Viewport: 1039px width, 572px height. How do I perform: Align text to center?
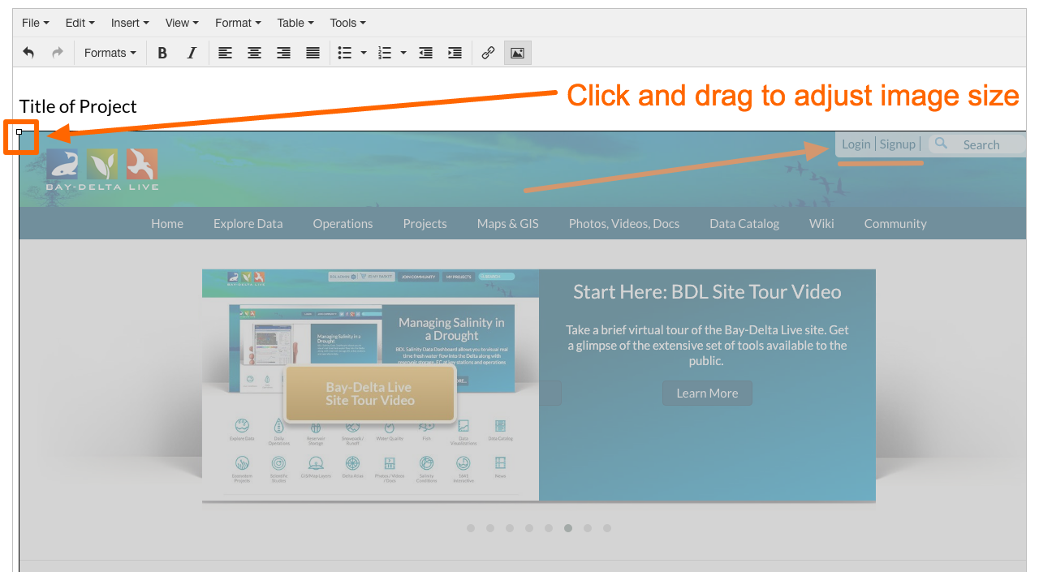pos(254,53)
